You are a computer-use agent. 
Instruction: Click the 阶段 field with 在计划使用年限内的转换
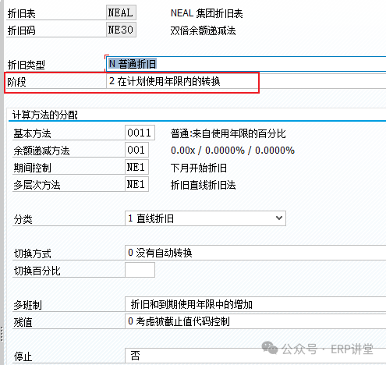pyautogui.click(x=246, y=82)
